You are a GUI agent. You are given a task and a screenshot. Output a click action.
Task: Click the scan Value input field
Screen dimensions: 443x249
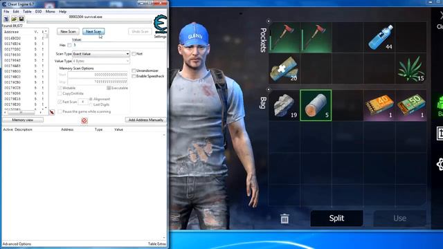point(119,45)
